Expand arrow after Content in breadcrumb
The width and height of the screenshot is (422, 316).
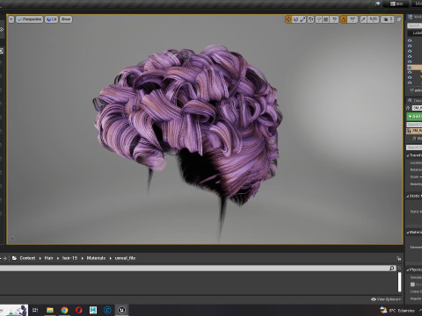pos(40,258)
